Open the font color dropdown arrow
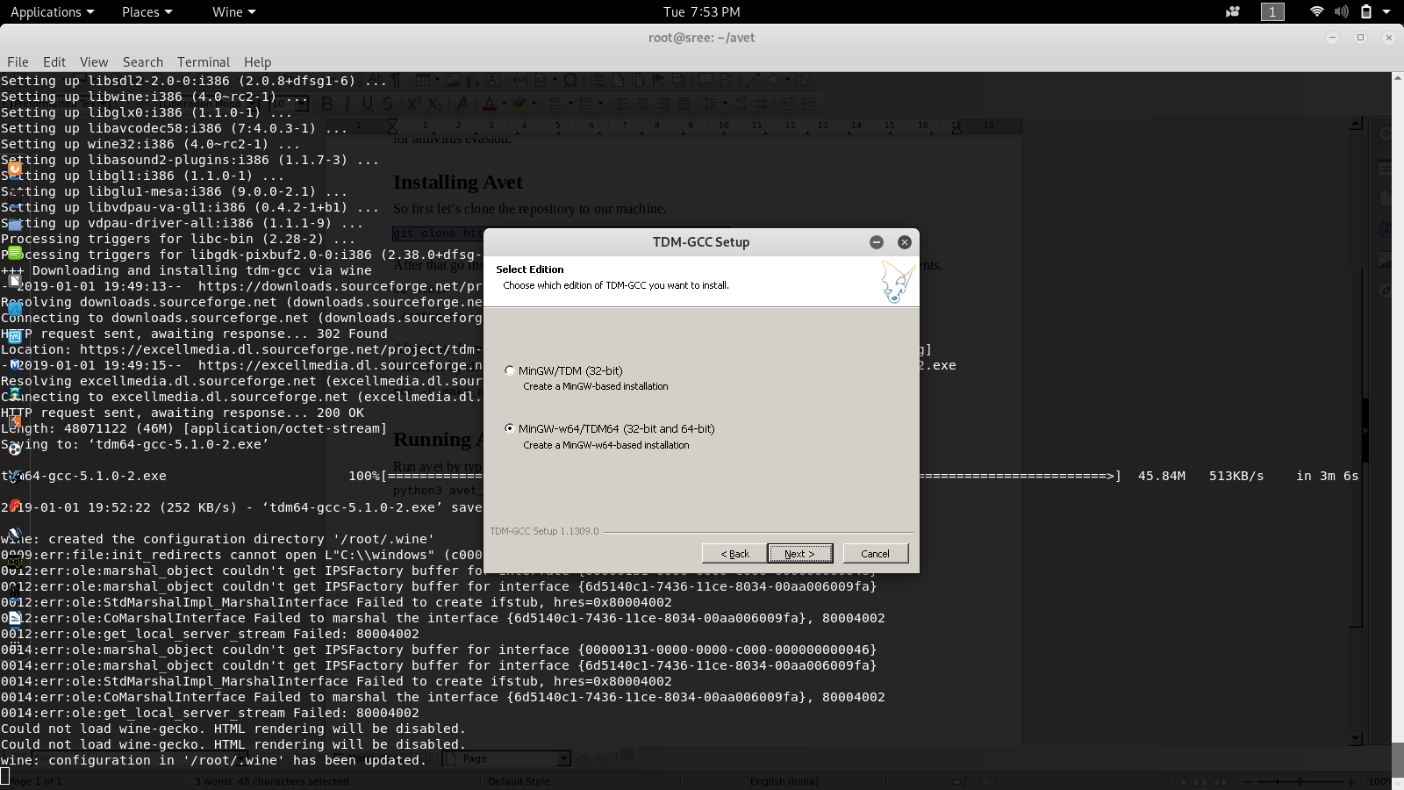The width and height of the screenshot is (1404, 790). 504,104
